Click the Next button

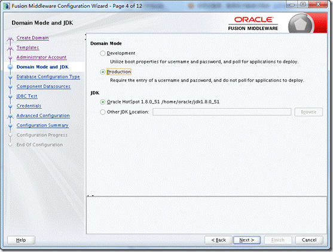pyautogui.click(x=247, y=240)
